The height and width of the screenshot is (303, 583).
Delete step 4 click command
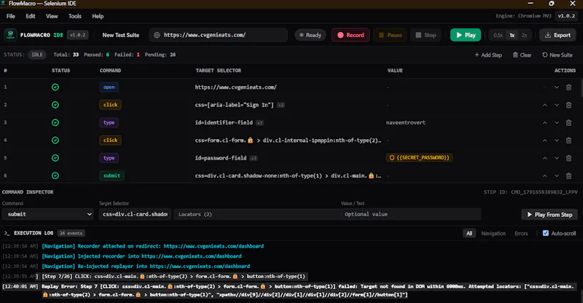pos(568,141)
